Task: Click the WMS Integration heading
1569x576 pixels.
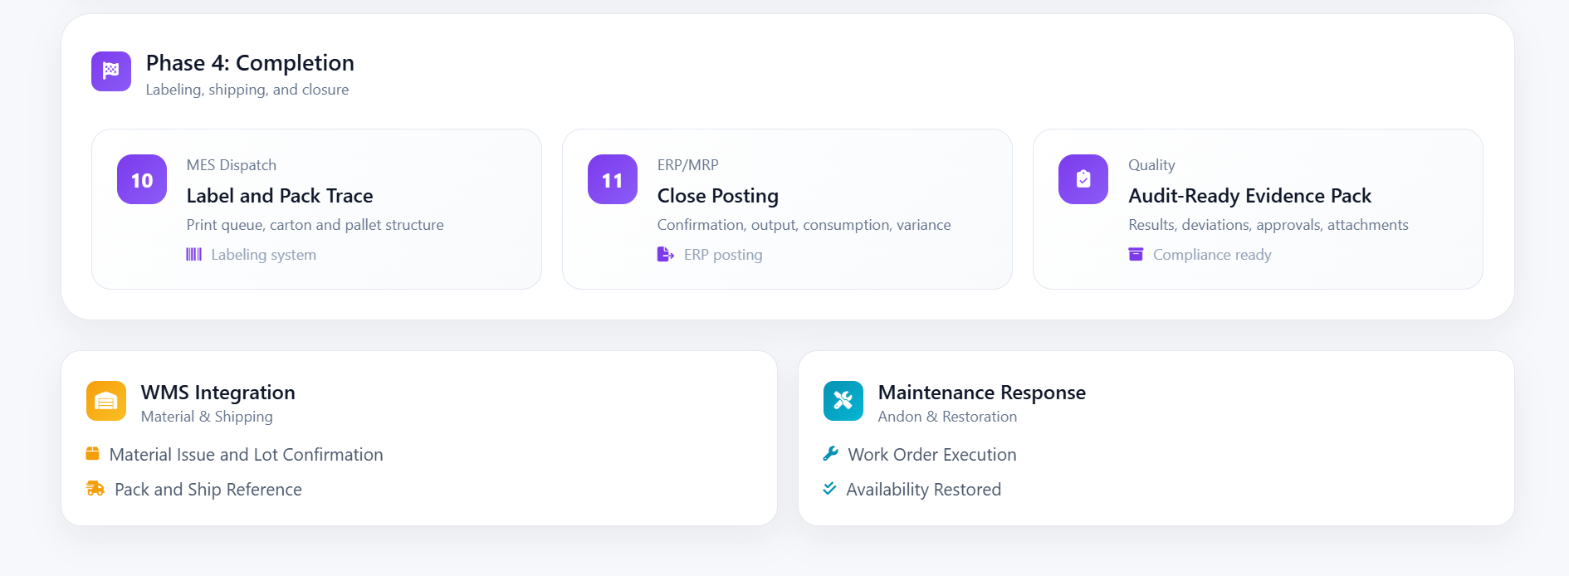Action: 218,393
